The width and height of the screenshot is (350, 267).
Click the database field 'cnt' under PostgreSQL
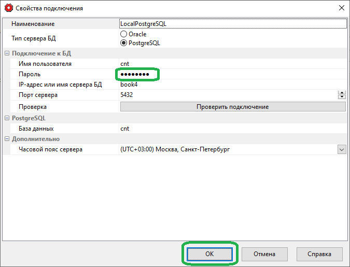coord(233,129)
